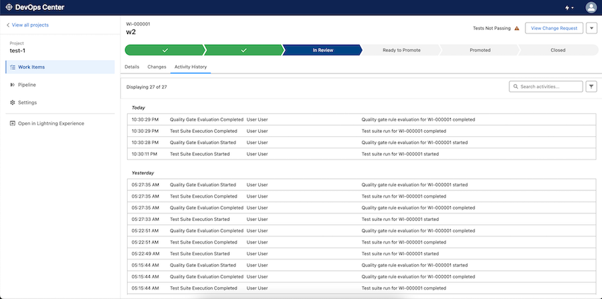Open the lightning bolt quick actions menu
The height and width of the screenshot is (299, 602).
point(570,7)
